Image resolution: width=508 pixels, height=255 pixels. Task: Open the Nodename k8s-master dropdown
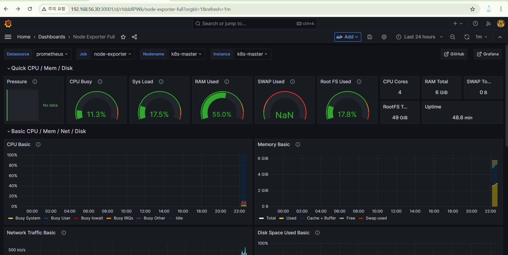pos(186,54)
